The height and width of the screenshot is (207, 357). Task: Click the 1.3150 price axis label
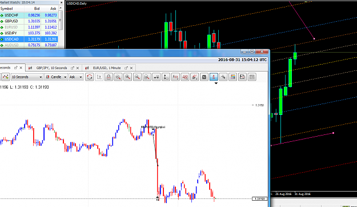(259, 105)
